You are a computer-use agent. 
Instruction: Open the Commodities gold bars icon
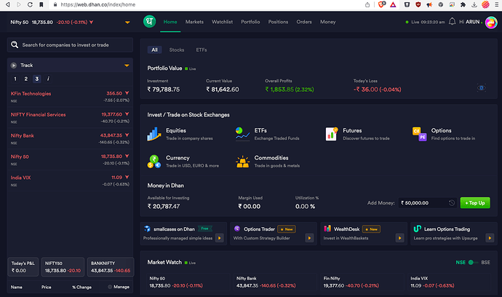pos(242,162)
